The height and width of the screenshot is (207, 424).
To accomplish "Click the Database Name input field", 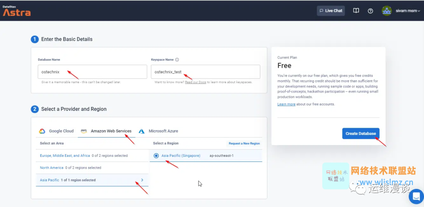I will (x=93, y=72).
